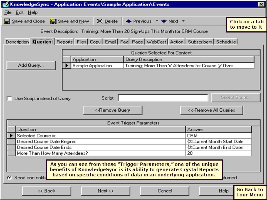Open the File menu
Image resolution: width=267 pixels, height=200 pixels.
coord(8,12)
